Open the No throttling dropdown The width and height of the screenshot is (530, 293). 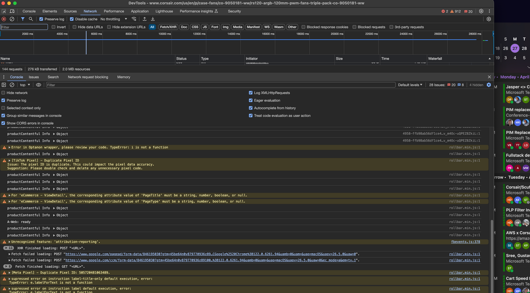[x=114, y=19]
